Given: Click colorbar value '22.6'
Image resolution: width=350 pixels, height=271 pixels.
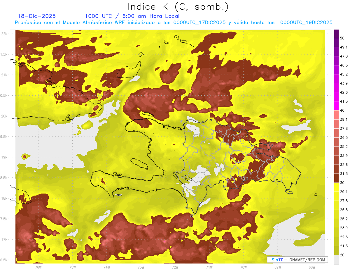Looking at the screenshot, I should tap(344, 237).
